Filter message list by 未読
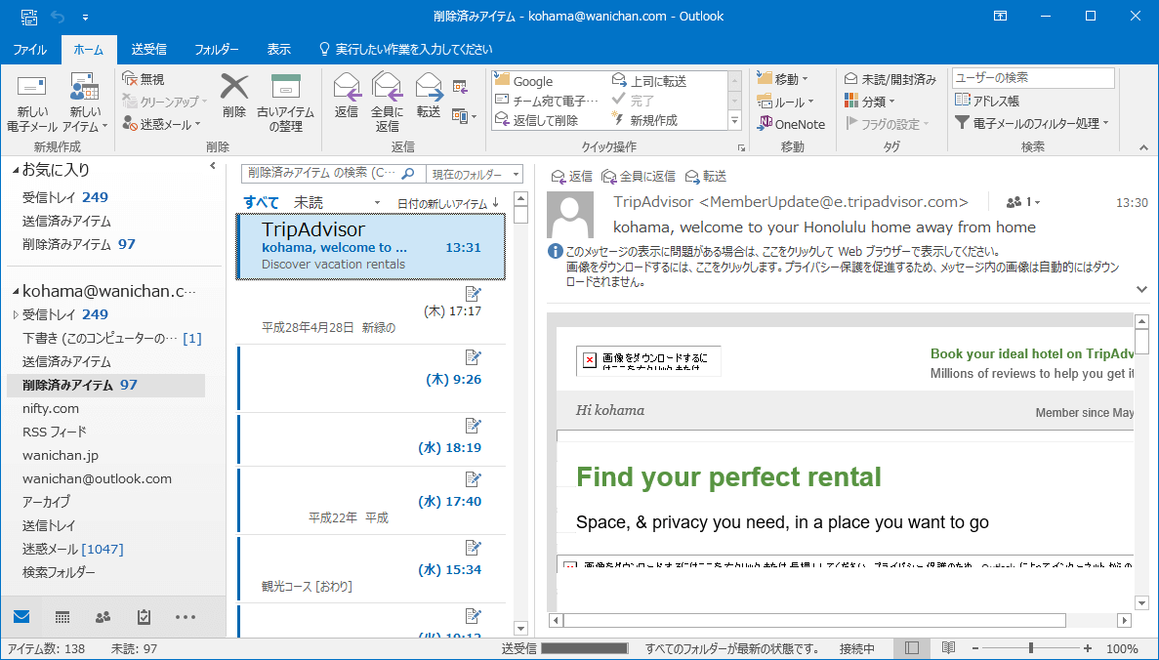 (x=309, y=202)
